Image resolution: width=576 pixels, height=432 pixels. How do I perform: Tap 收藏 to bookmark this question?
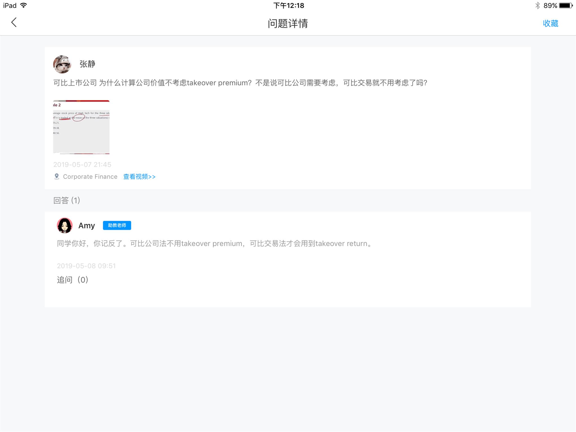pos(550,23)
